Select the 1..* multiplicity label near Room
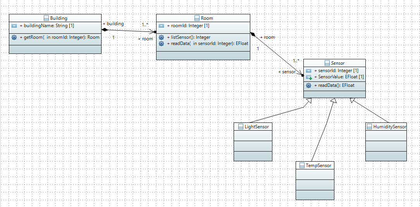This screenshot has width=420, height=207. [145, 25]
